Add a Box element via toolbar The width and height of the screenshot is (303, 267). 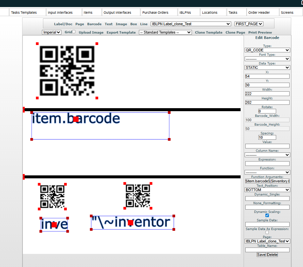134,24
